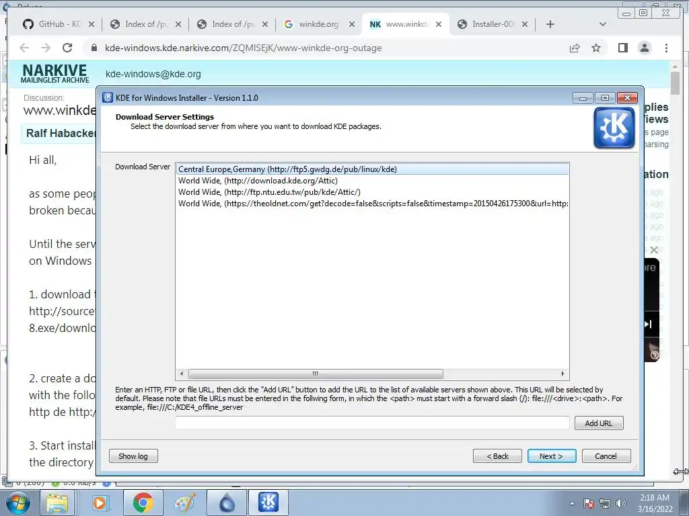Open KDE installer taskbar icon
Viewport: 689px width, 516px height.
click(x=268, y=503)
